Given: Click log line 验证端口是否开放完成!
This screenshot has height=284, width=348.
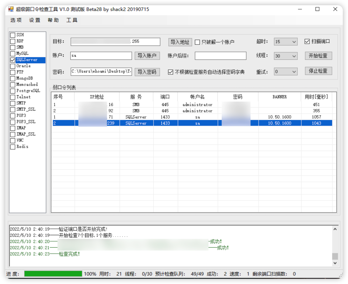Looking at the screenshot, I should pos(59,229).
